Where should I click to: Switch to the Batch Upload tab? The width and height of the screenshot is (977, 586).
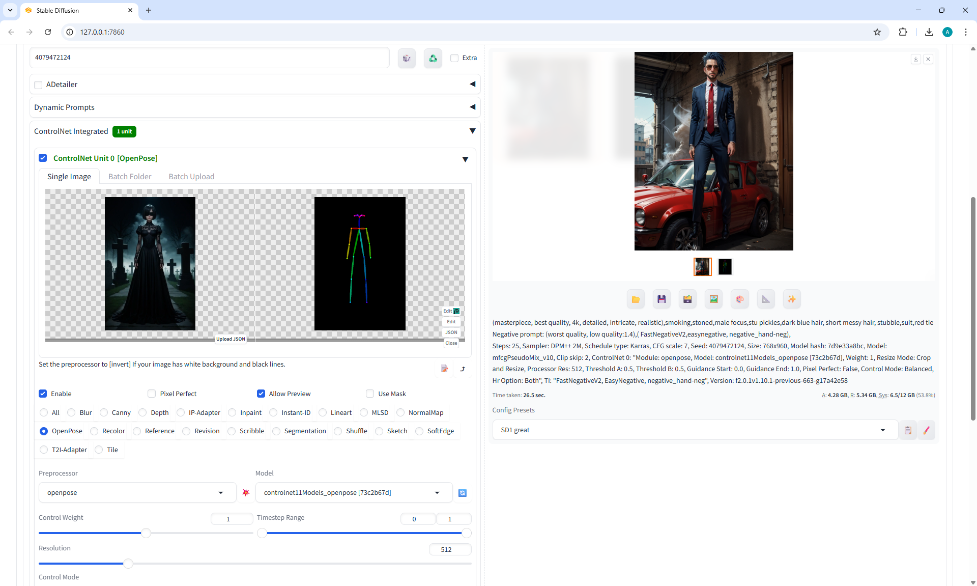191,177
